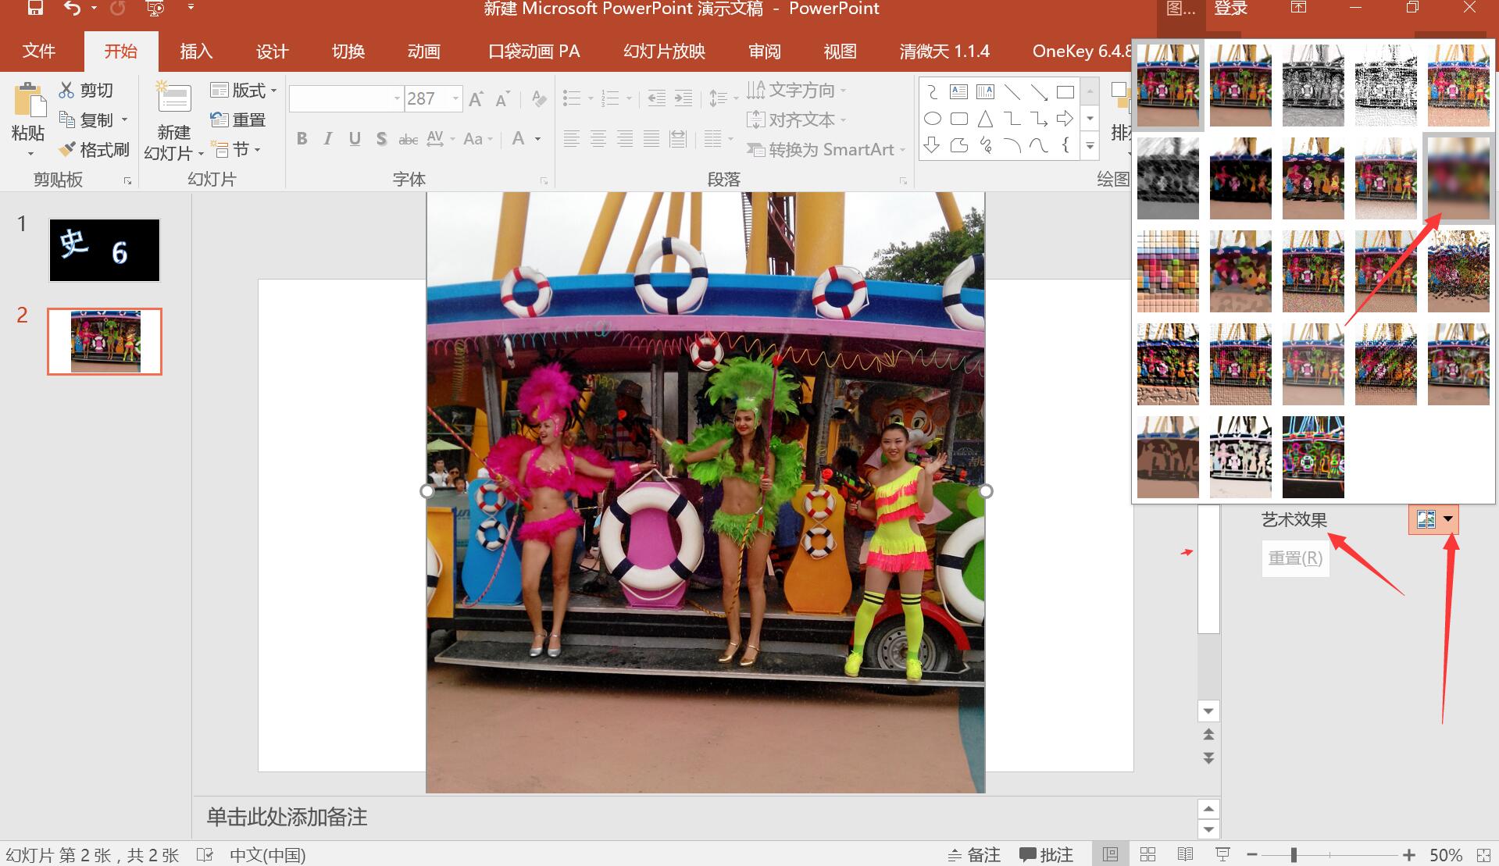Click 登录 to sign in

[x=1231, y=9]
